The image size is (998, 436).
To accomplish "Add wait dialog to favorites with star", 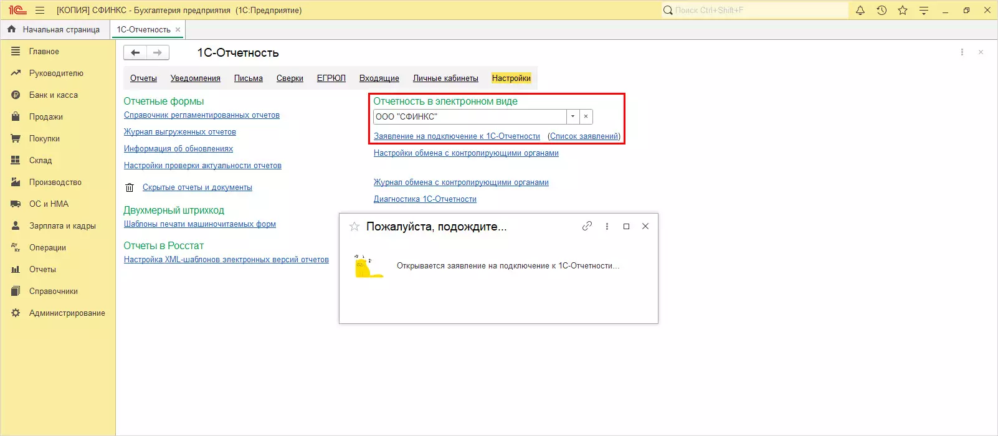I will pos(354,227).
